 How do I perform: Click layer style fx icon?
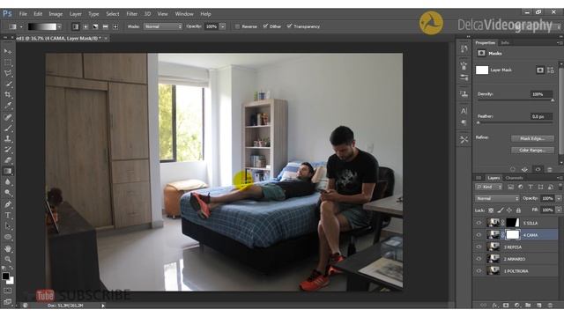tap(494, 306)
